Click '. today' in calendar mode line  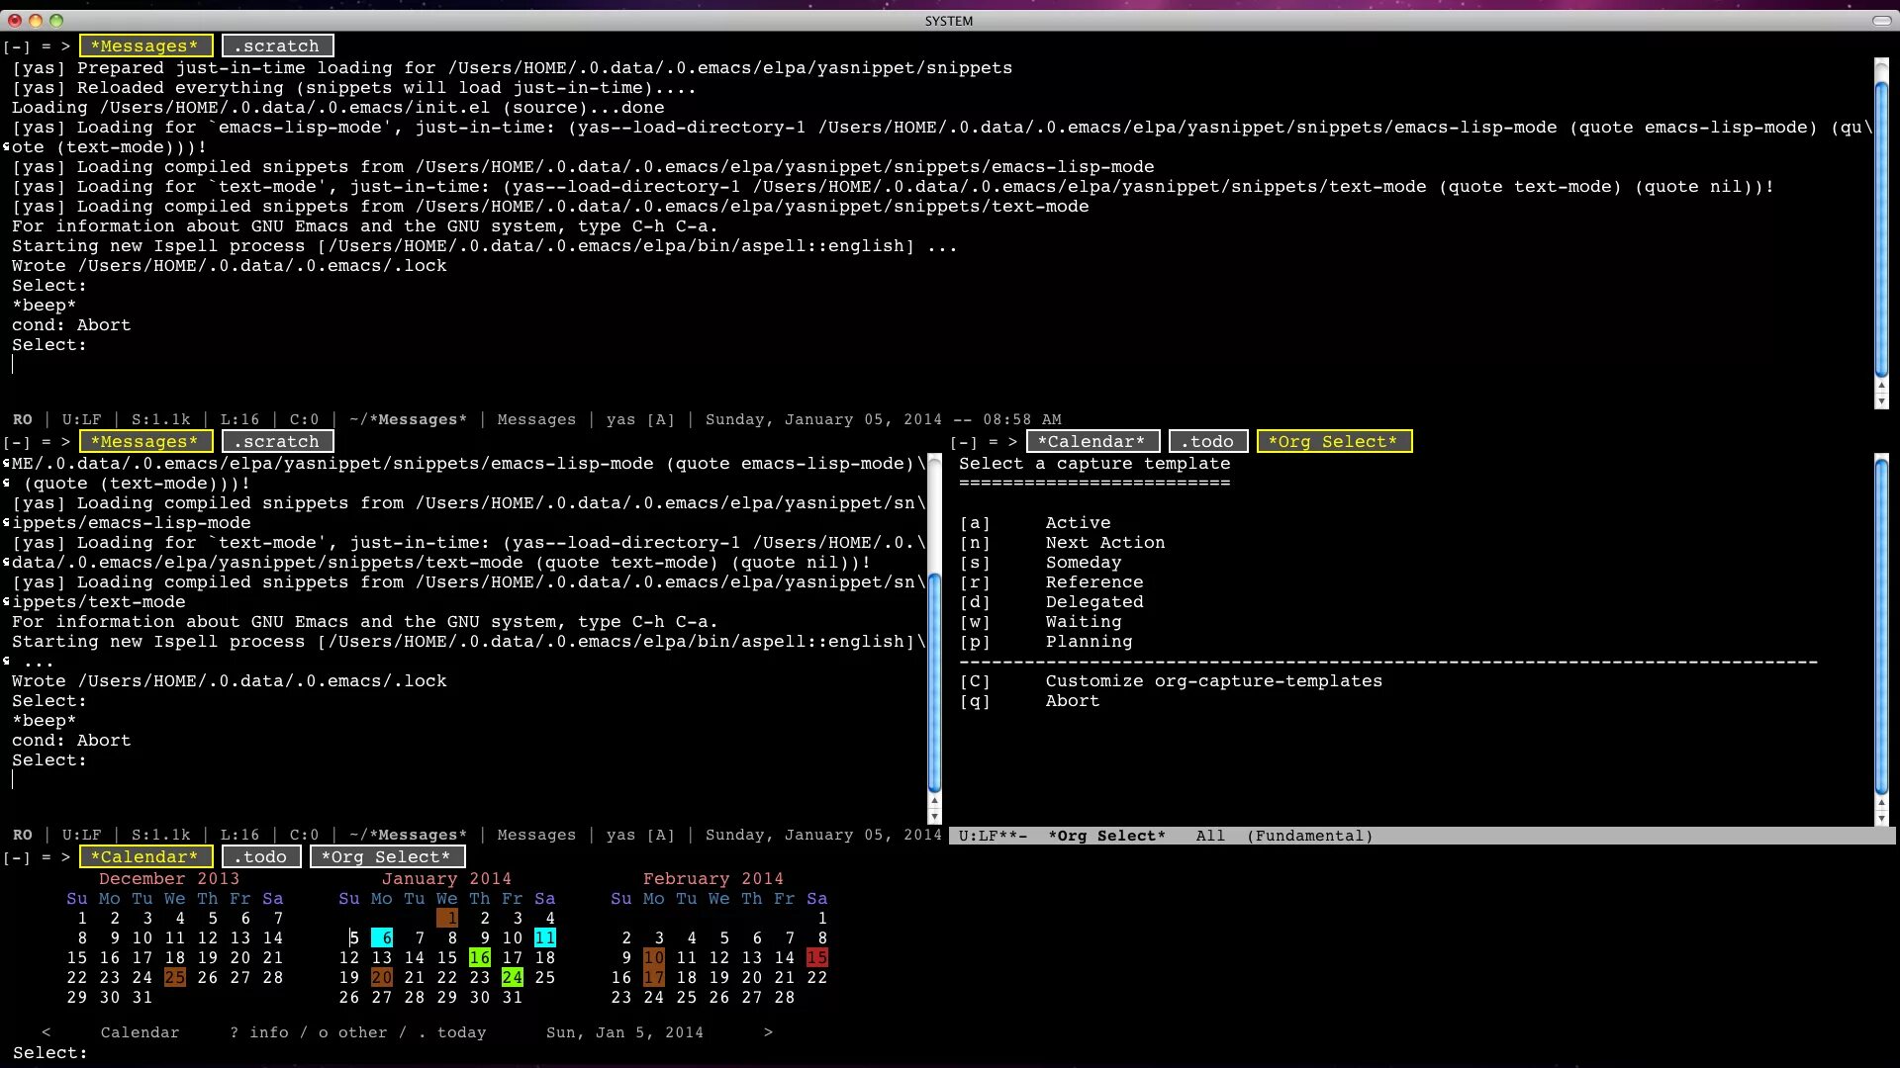tap(451, 1032)
